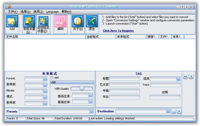Open the 选择(S) menu
Viewport: 200px width, 126px height.
tap(25, 12)
